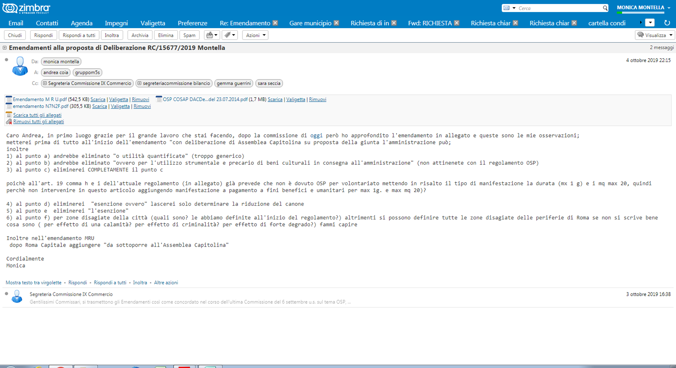Click PDF icon of OSP COSAP attachment

coord(159,99)
